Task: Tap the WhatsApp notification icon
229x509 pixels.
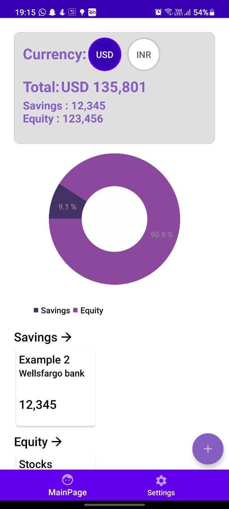Action: (43, 12)
